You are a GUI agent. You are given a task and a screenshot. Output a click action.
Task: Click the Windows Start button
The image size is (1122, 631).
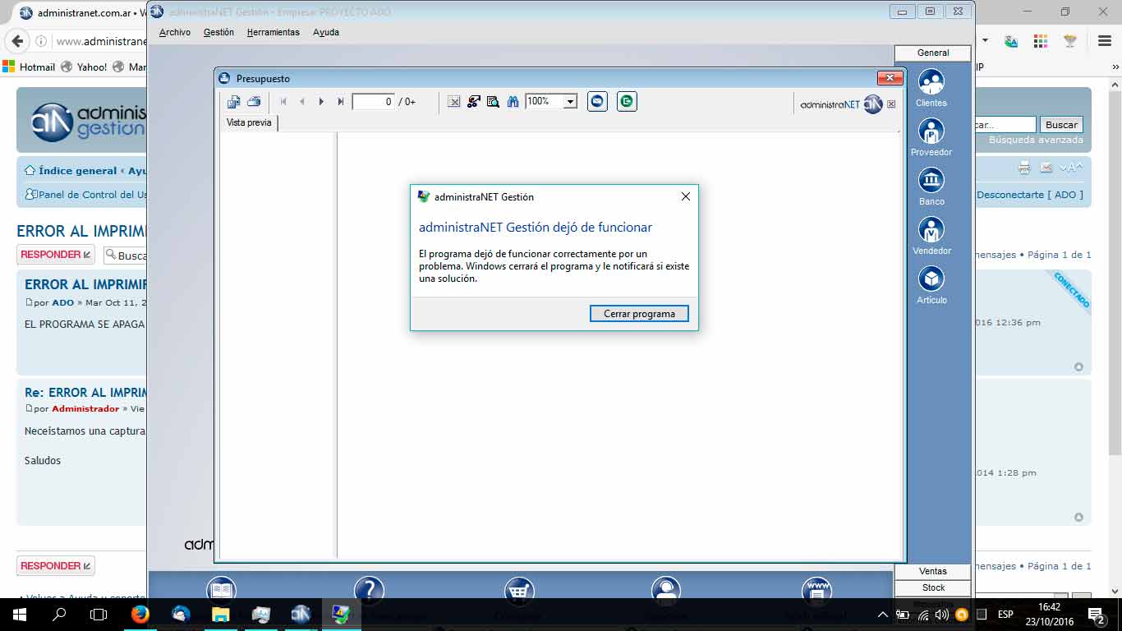(x=20, y=615)
